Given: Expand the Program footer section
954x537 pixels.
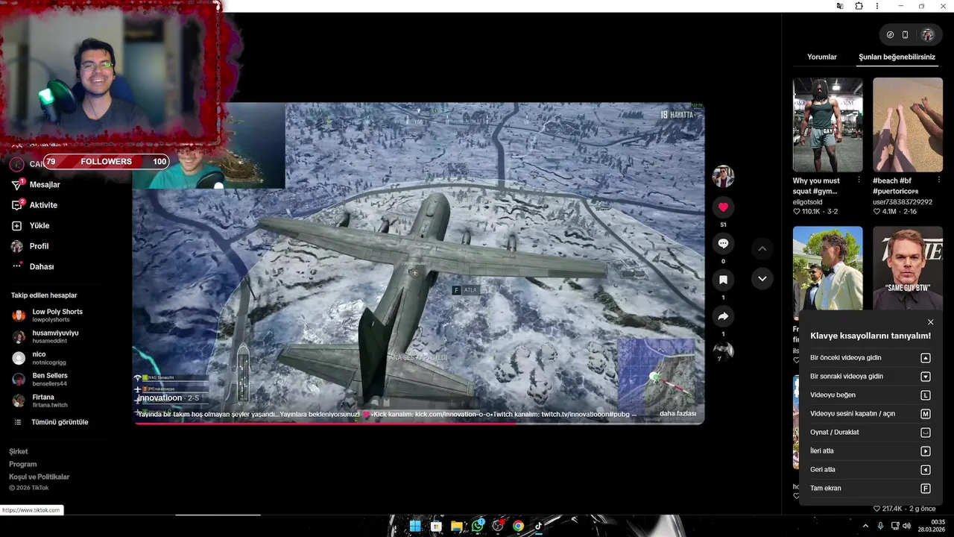Looking at the screenshot, I should (x=22, y=464).
